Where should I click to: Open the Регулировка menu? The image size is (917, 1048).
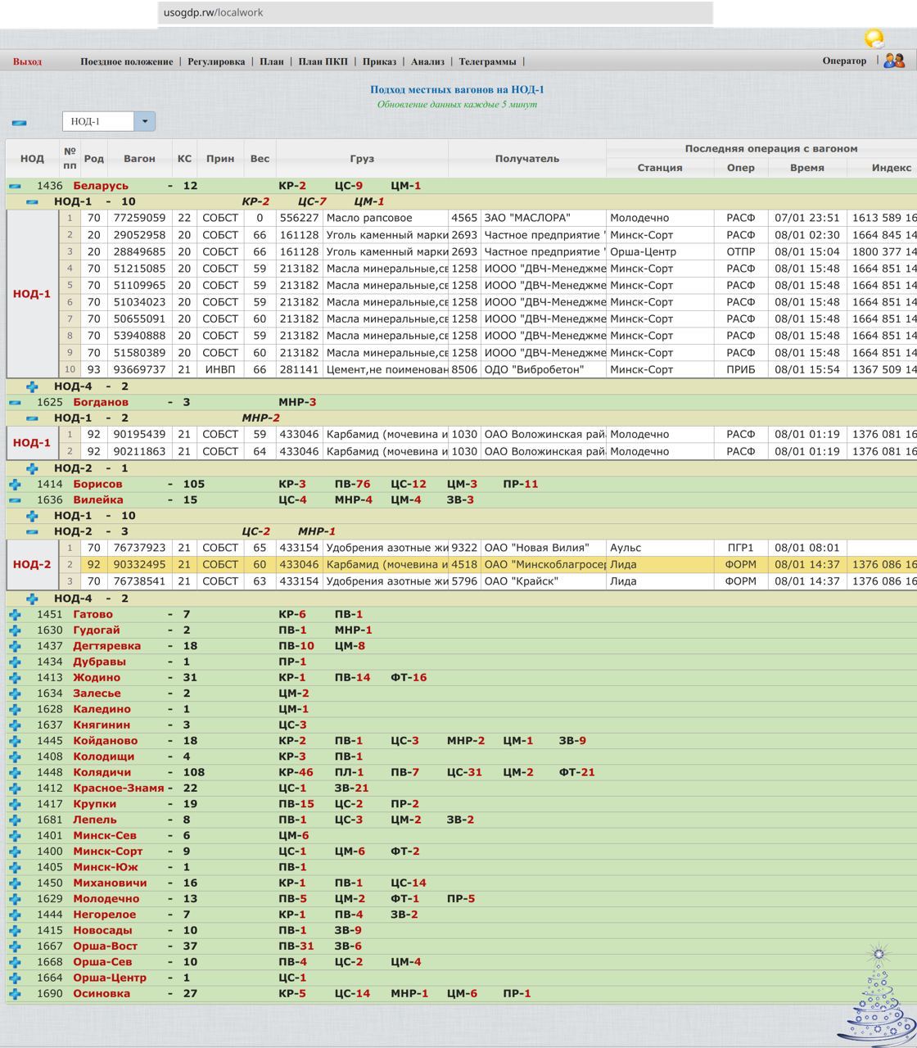click(216, 61)
